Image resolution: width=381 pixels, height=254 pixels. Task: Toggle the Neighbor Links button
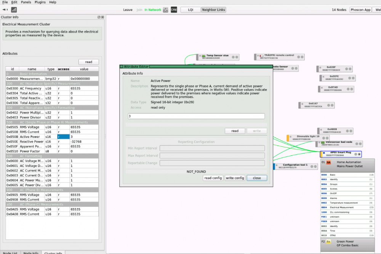click(x=213, y=10)
